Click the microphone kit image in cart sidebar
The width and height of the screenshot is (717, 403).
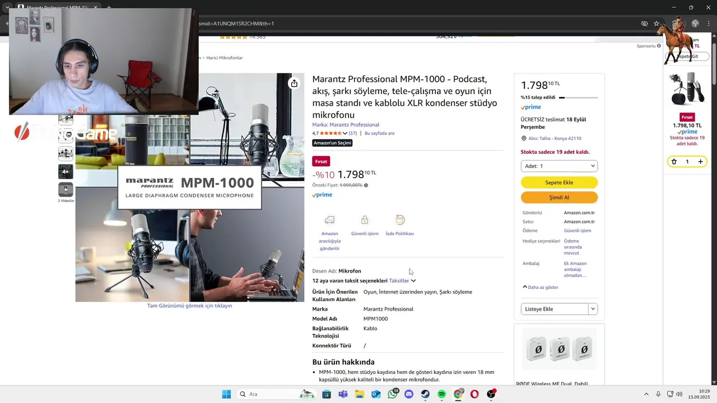[x=687, y=88]
